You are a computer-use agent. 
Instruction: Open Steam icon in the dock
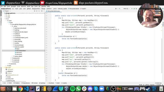click(x=148, y=89)
